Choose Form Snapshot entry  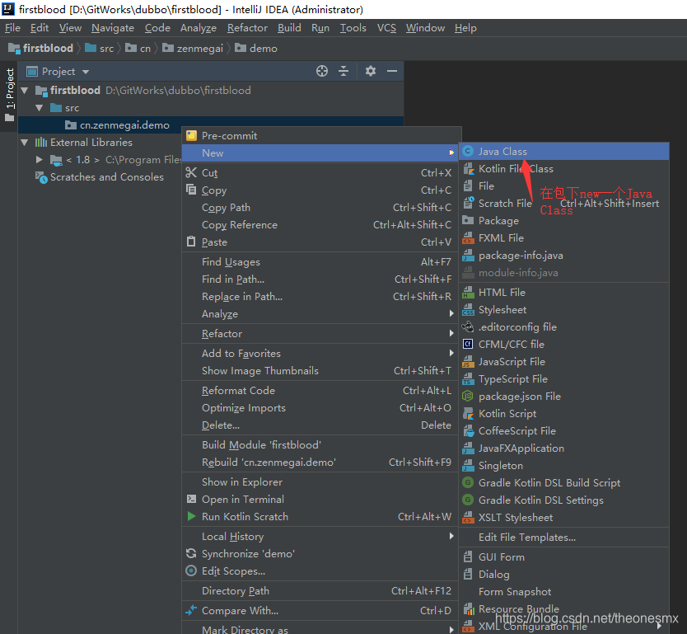pyautogui.click(x=564, y=591)
